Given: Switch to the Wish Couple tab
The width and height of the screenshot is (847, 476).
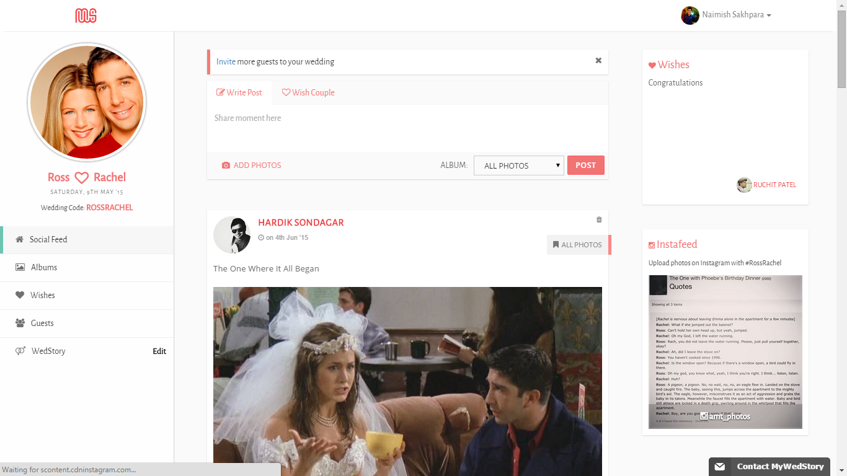Looking at the screenshot, I should [x=308, y=93].
